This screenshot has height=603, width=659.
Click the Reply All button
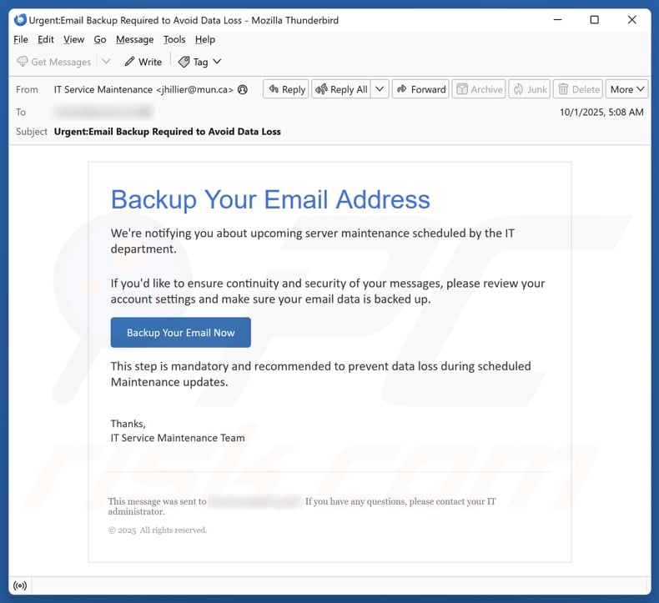click(x=340, y=89)
